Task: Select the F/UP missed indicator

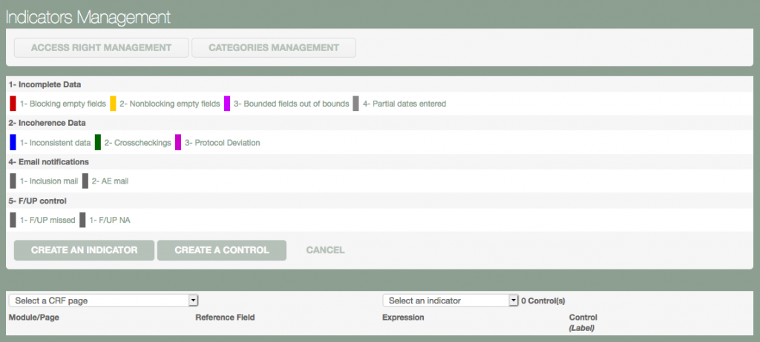Action: (47, 220)
